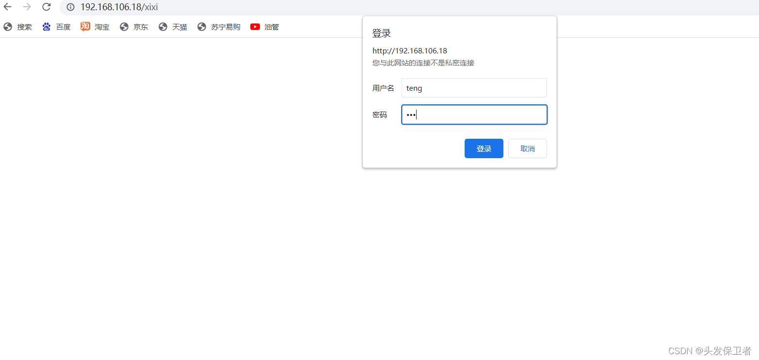Click the 您与此网站的连接不是私密连接 notice
This screenshot has width=759, height=360.
click(x=423, y=63)
